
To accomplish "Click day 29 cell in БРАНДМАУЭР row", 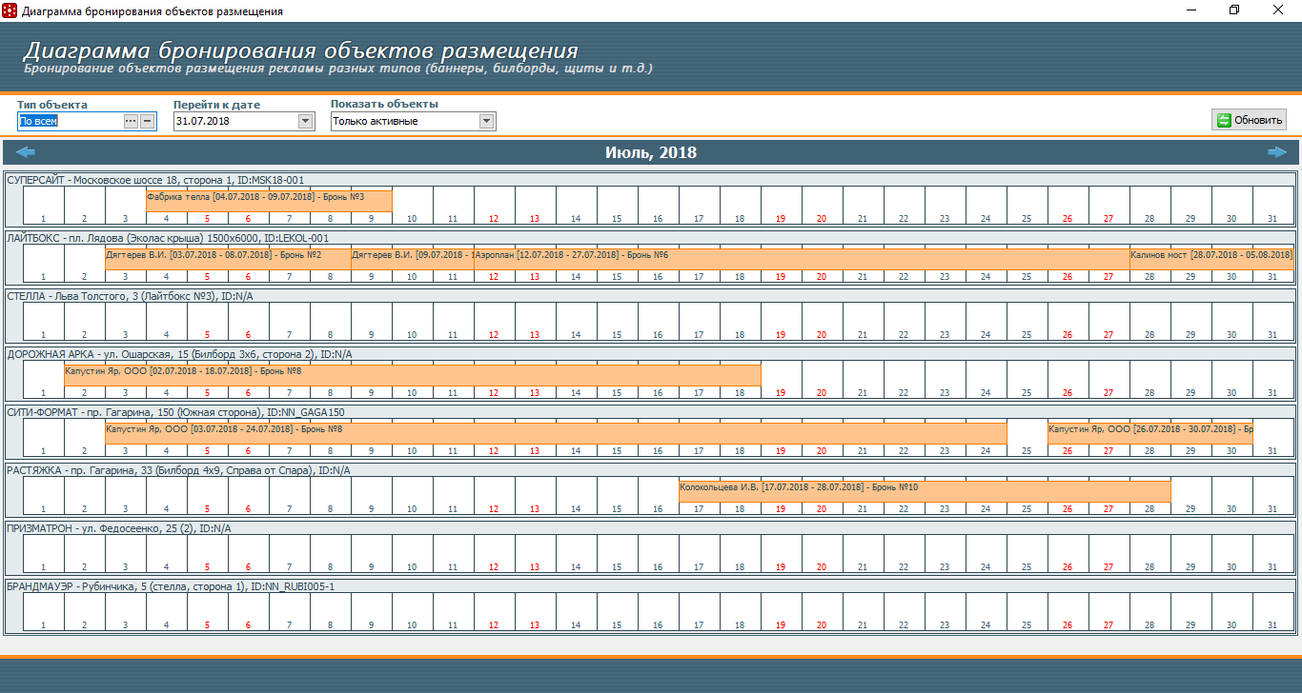I will click(1190, 612).
